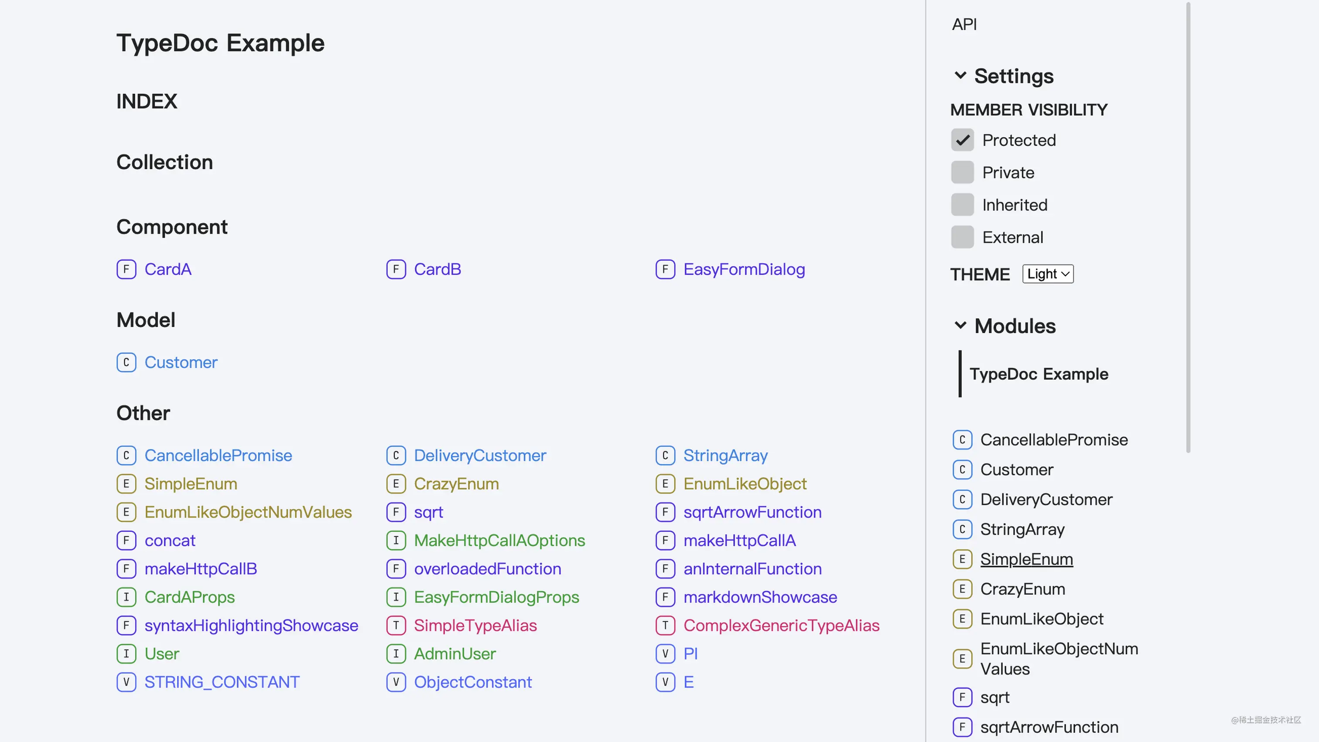Screen dimensions: 1319x742
Task: Click the interface icon beside MakeHttpCallAOptions
Action: click(x=396, y=541)
